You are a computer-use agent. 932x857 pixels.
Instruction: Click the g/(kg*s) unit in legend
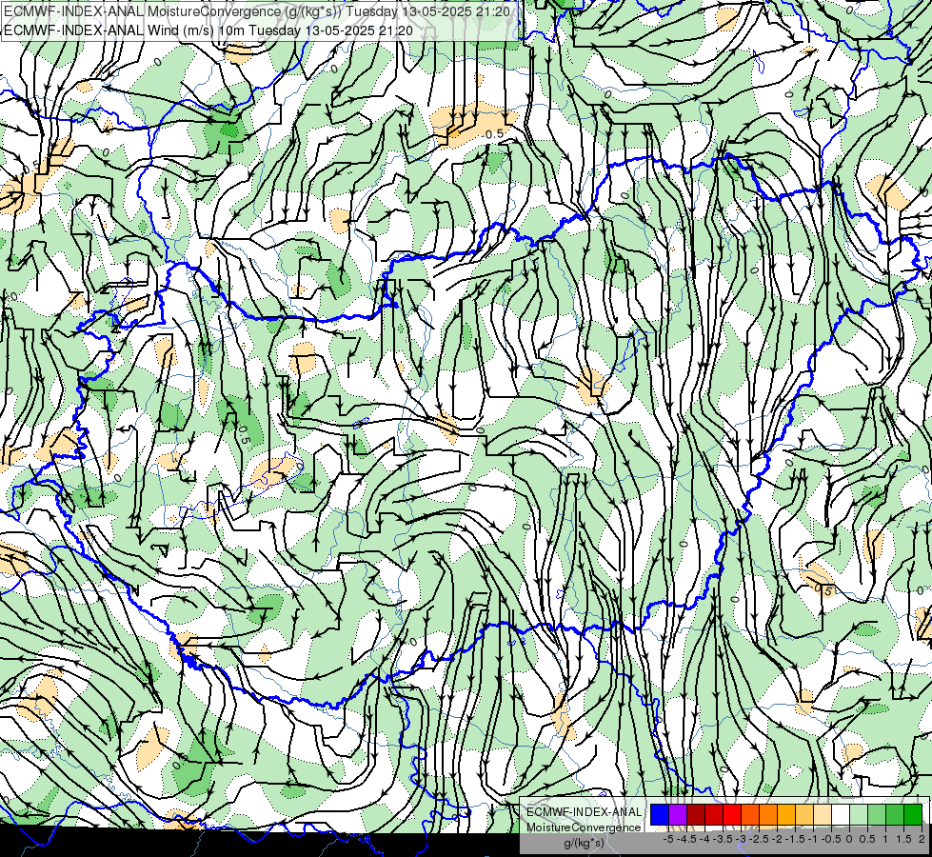coord(585,844)
